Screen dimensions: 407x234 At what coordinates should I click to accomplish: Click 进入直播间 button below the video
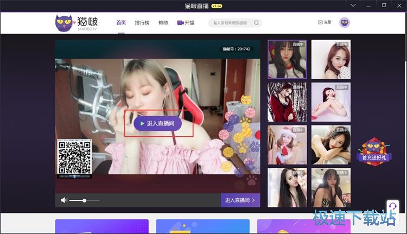click(x=240, y=200)
